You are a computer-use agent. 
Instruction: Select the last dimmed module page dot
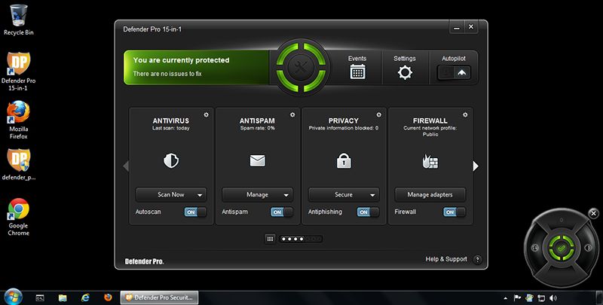point(319,239)
